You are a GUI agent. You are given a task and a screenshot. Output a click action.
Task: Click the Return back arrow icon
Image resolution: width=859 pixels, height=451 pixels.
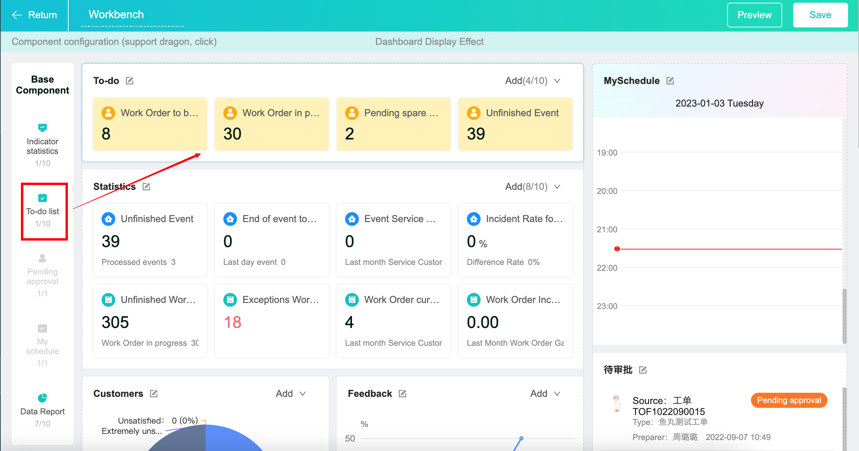coord(17,15)
